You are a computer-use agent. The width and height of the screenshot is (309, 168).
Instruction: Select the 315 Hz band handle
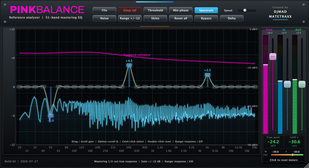pos(114,87)
